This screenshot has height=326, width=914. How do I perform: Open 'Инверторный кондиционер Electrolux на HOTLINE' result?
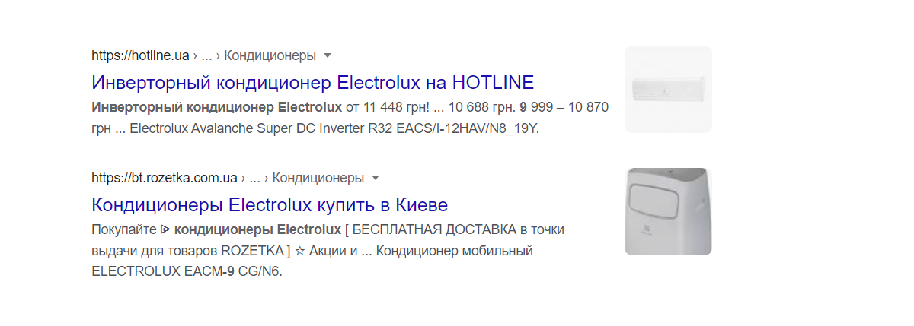tap(313, 82)
